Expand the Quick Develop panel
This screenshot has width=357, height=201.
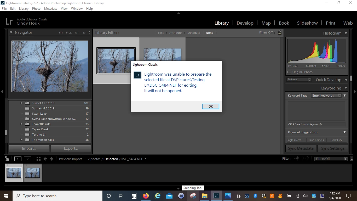click(x=346, y=80)
